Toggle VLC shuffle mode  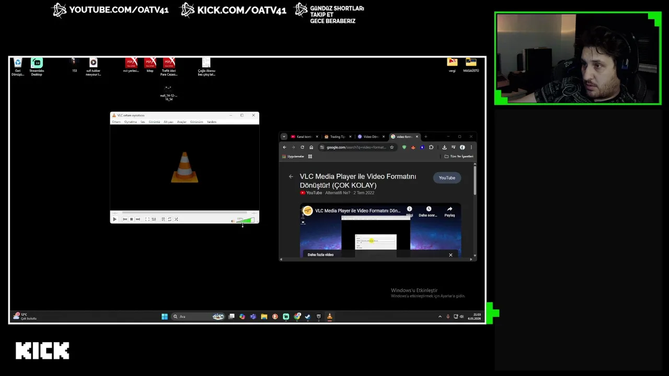176,219
